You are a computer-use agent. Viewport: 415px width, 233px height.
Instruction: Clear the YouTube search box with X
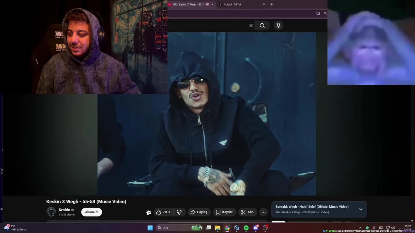click(251, 26)
